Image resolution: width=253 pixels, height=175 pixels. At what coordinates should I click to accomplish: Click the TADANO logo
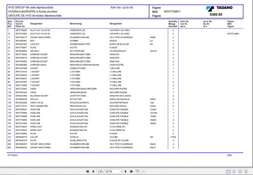click(219, 8)
